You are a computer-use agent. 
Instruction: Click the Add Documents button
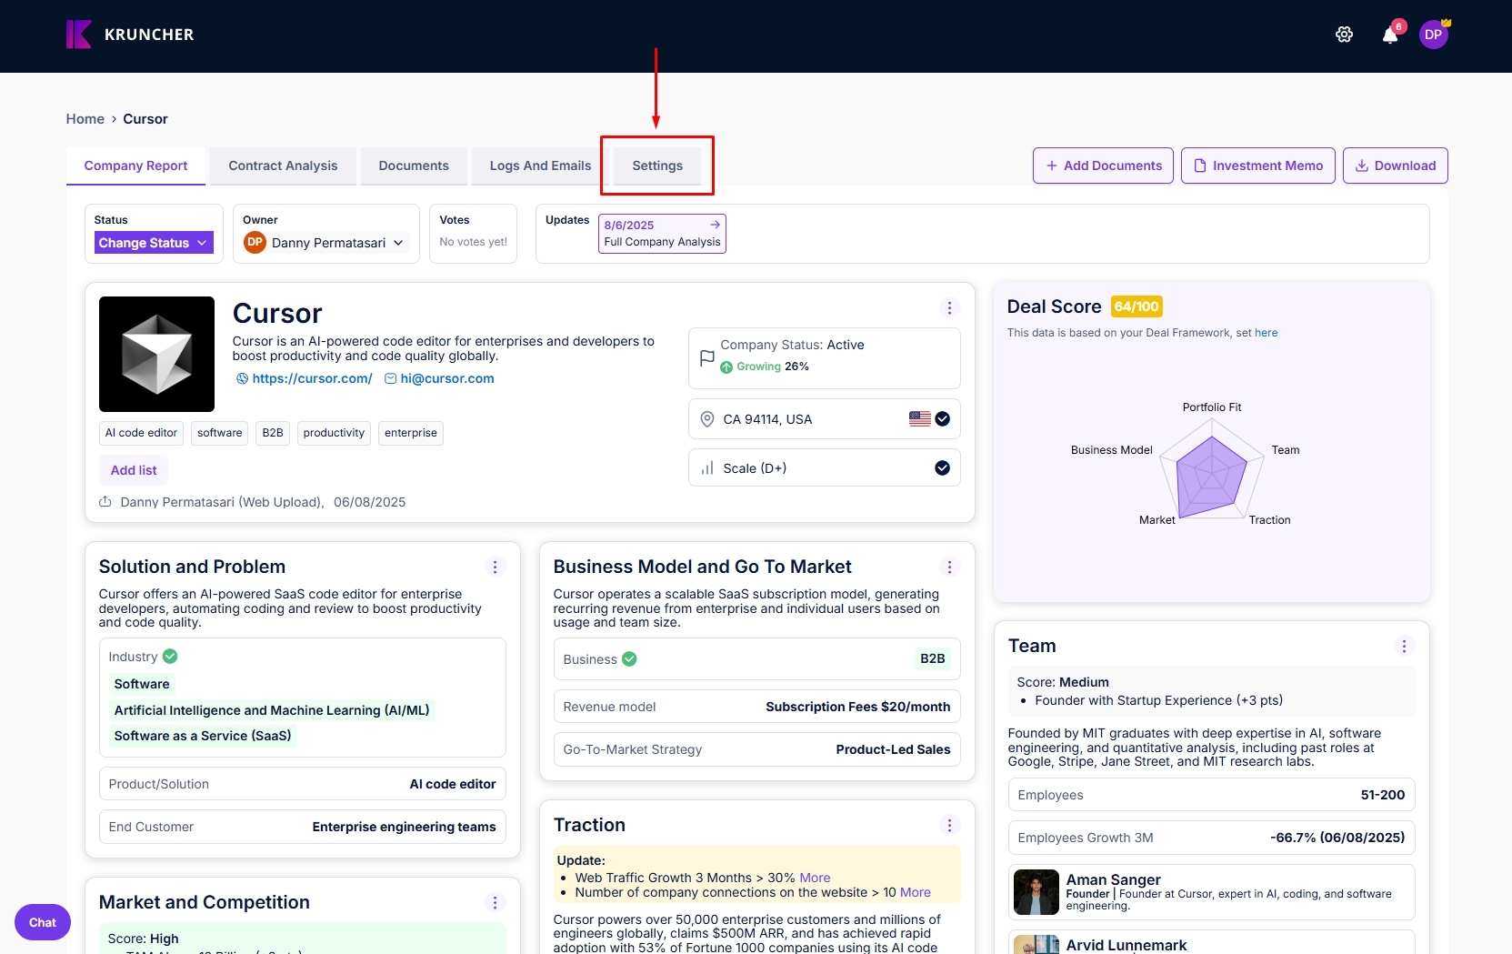tap(1103, 166)
